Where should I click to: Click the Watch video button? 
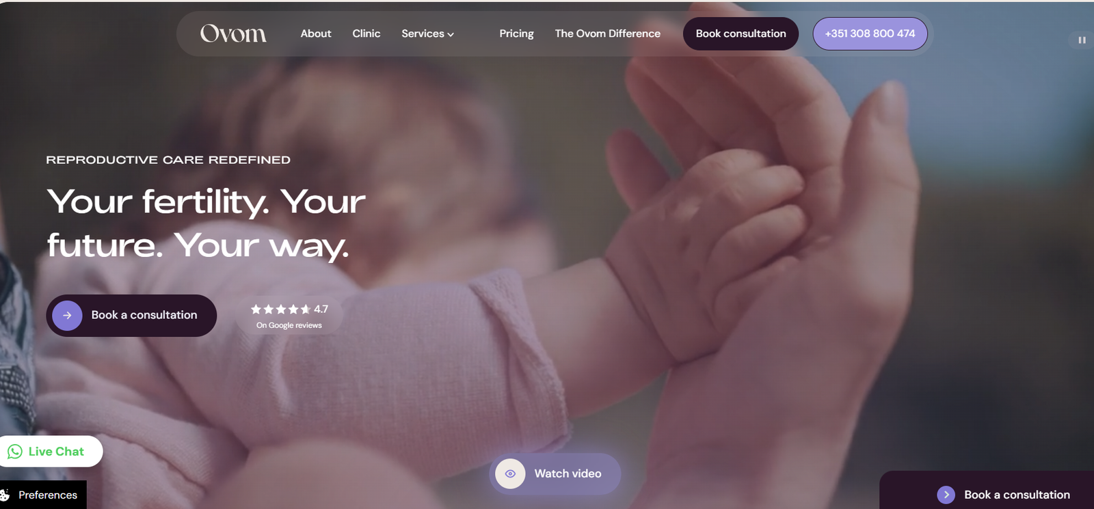(x=555, y=473)
